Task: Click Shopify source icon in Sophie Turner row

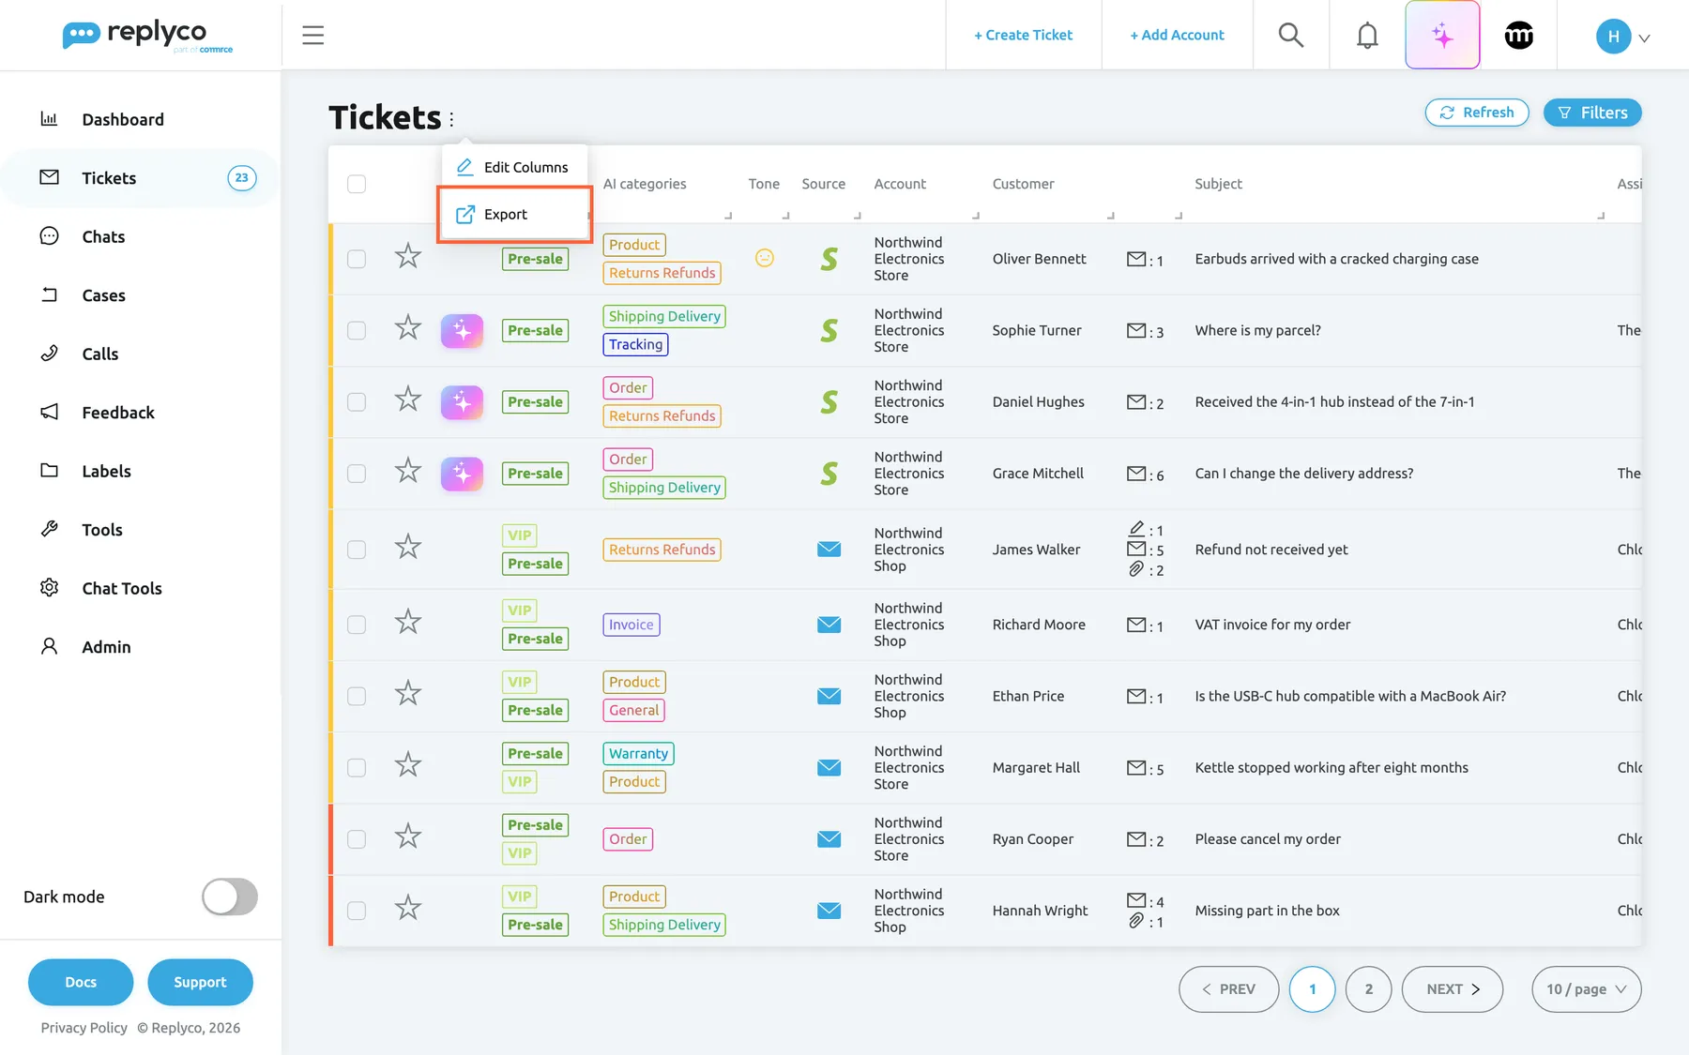Action: 829,330
